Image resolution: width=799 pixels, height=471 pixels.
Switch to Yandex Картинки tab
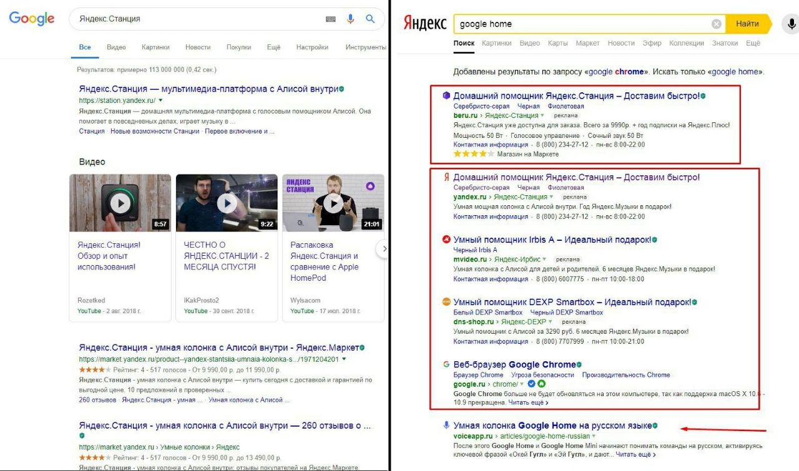[497, 43]
